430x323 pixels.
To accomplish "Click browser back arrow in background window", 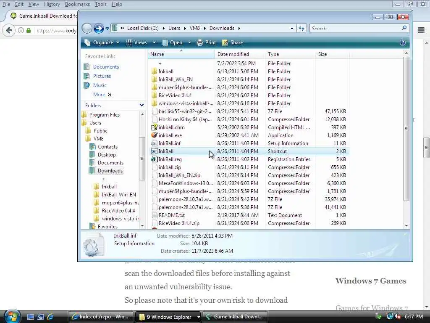I will click(9, 30).
